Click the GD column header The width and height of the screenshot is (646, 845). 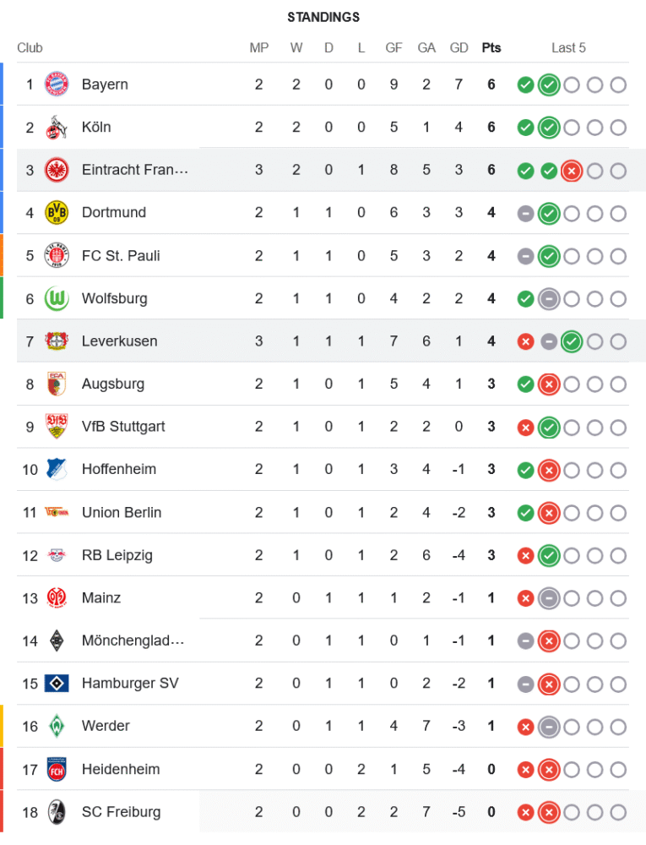(459, 48)
